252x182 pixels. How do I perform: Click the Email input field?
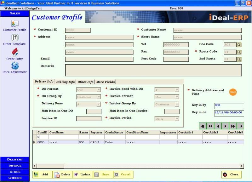[99, 59]
